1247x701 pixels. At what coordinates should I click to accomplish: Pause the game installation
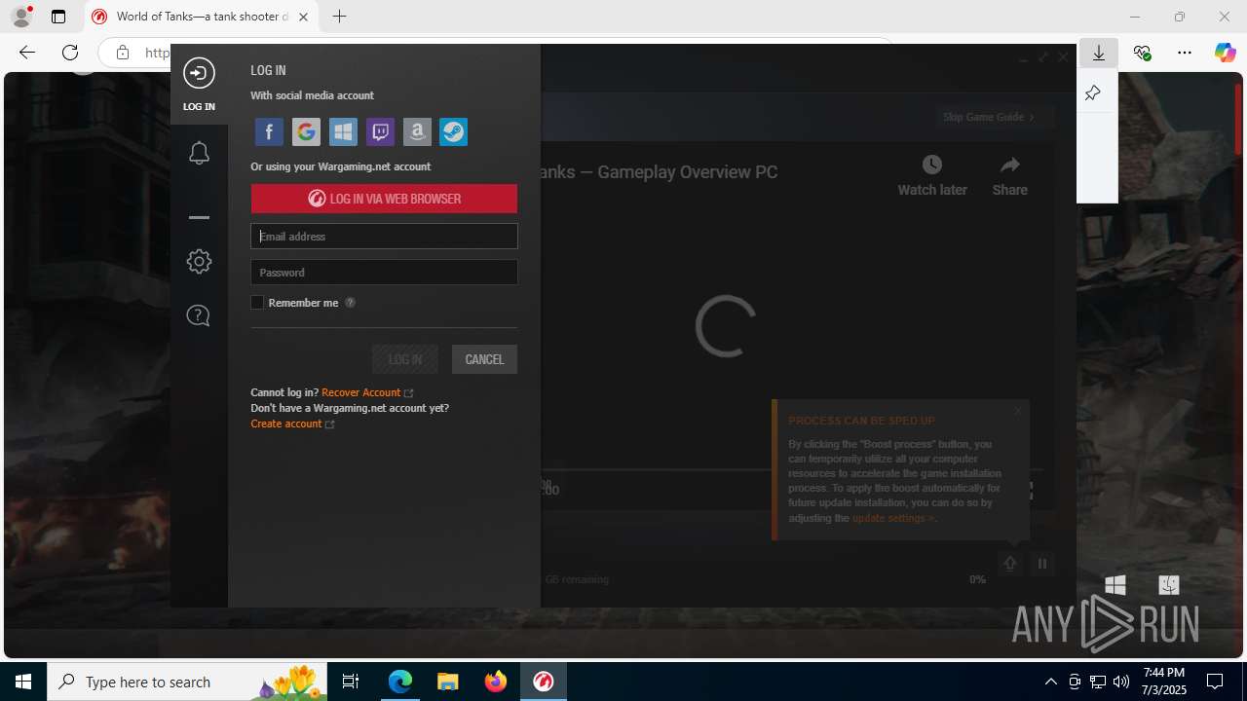click(x=1042, y=564)
